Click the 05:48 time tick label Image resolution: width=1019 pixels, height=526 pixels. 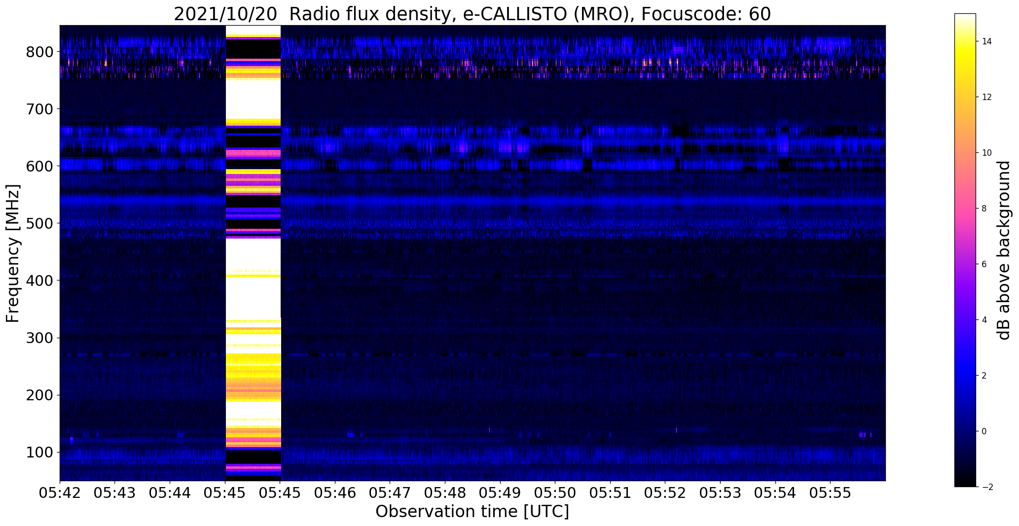click(445, 493)
